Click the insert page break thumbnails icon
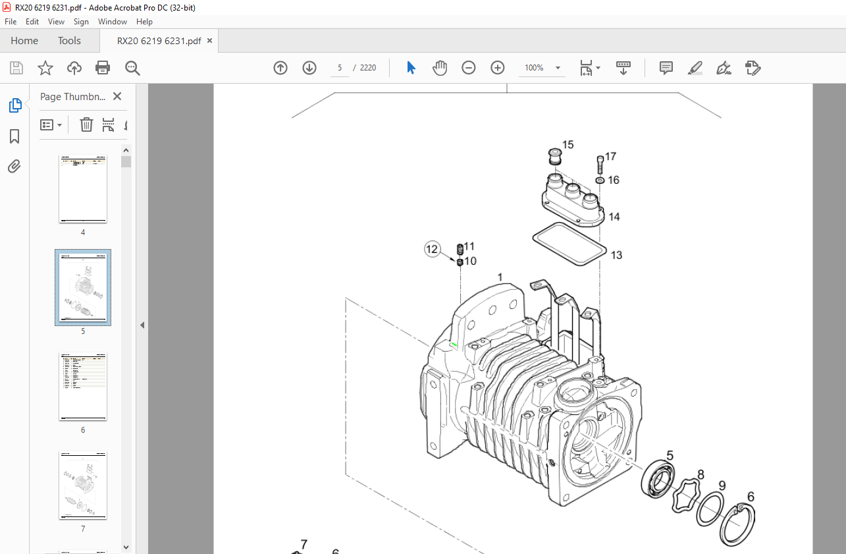 (108, 125)
